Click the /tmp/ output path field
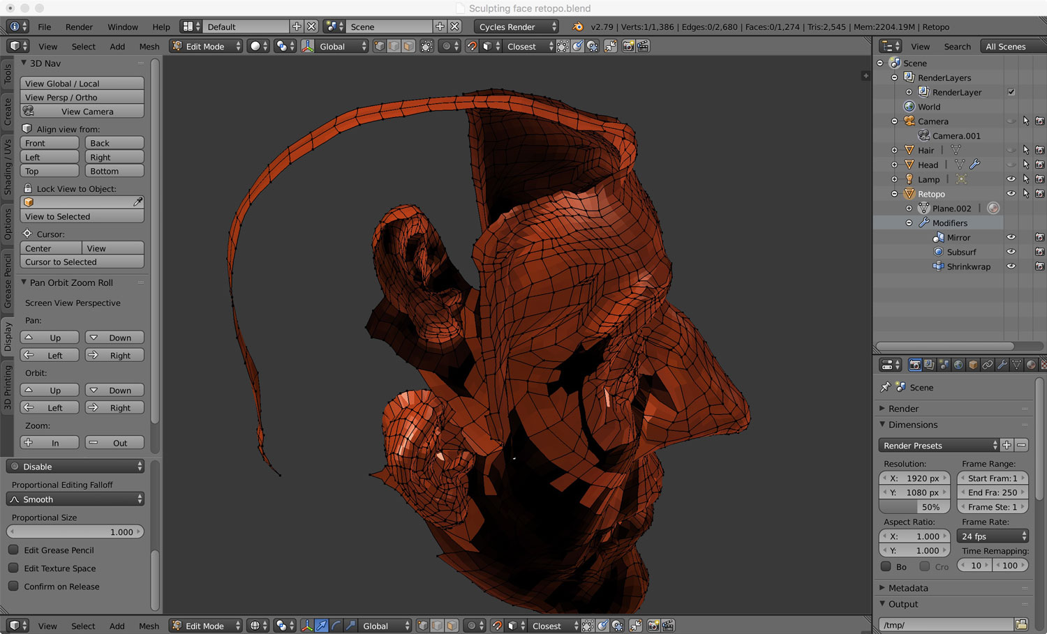This screenshot has height=634, width=1047. coord(945,624)
